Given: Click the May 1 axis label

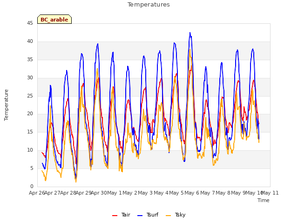Looking at the screenshot, I should point(115,193).
